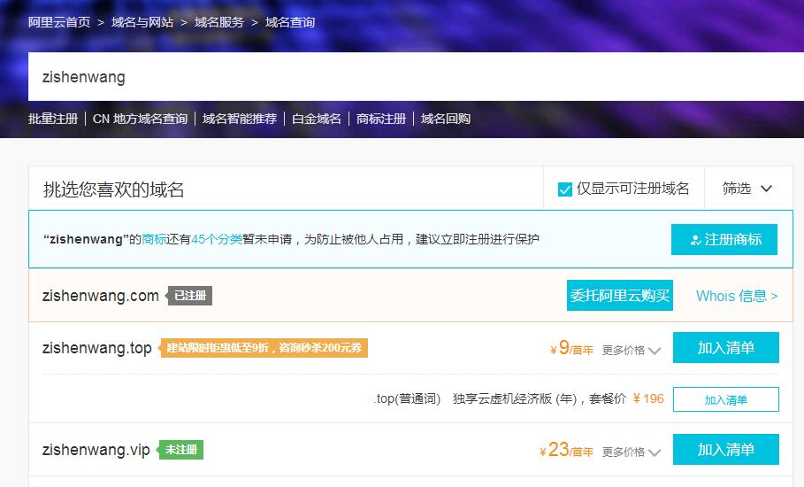Open 商标注册 link
Viewport: 804px width, 487px height.
tap(381, 119)
